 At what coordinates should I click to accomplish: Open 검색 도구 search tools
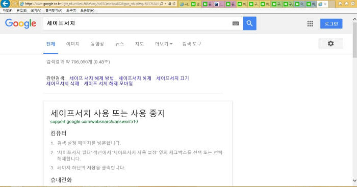coord(192,44)
